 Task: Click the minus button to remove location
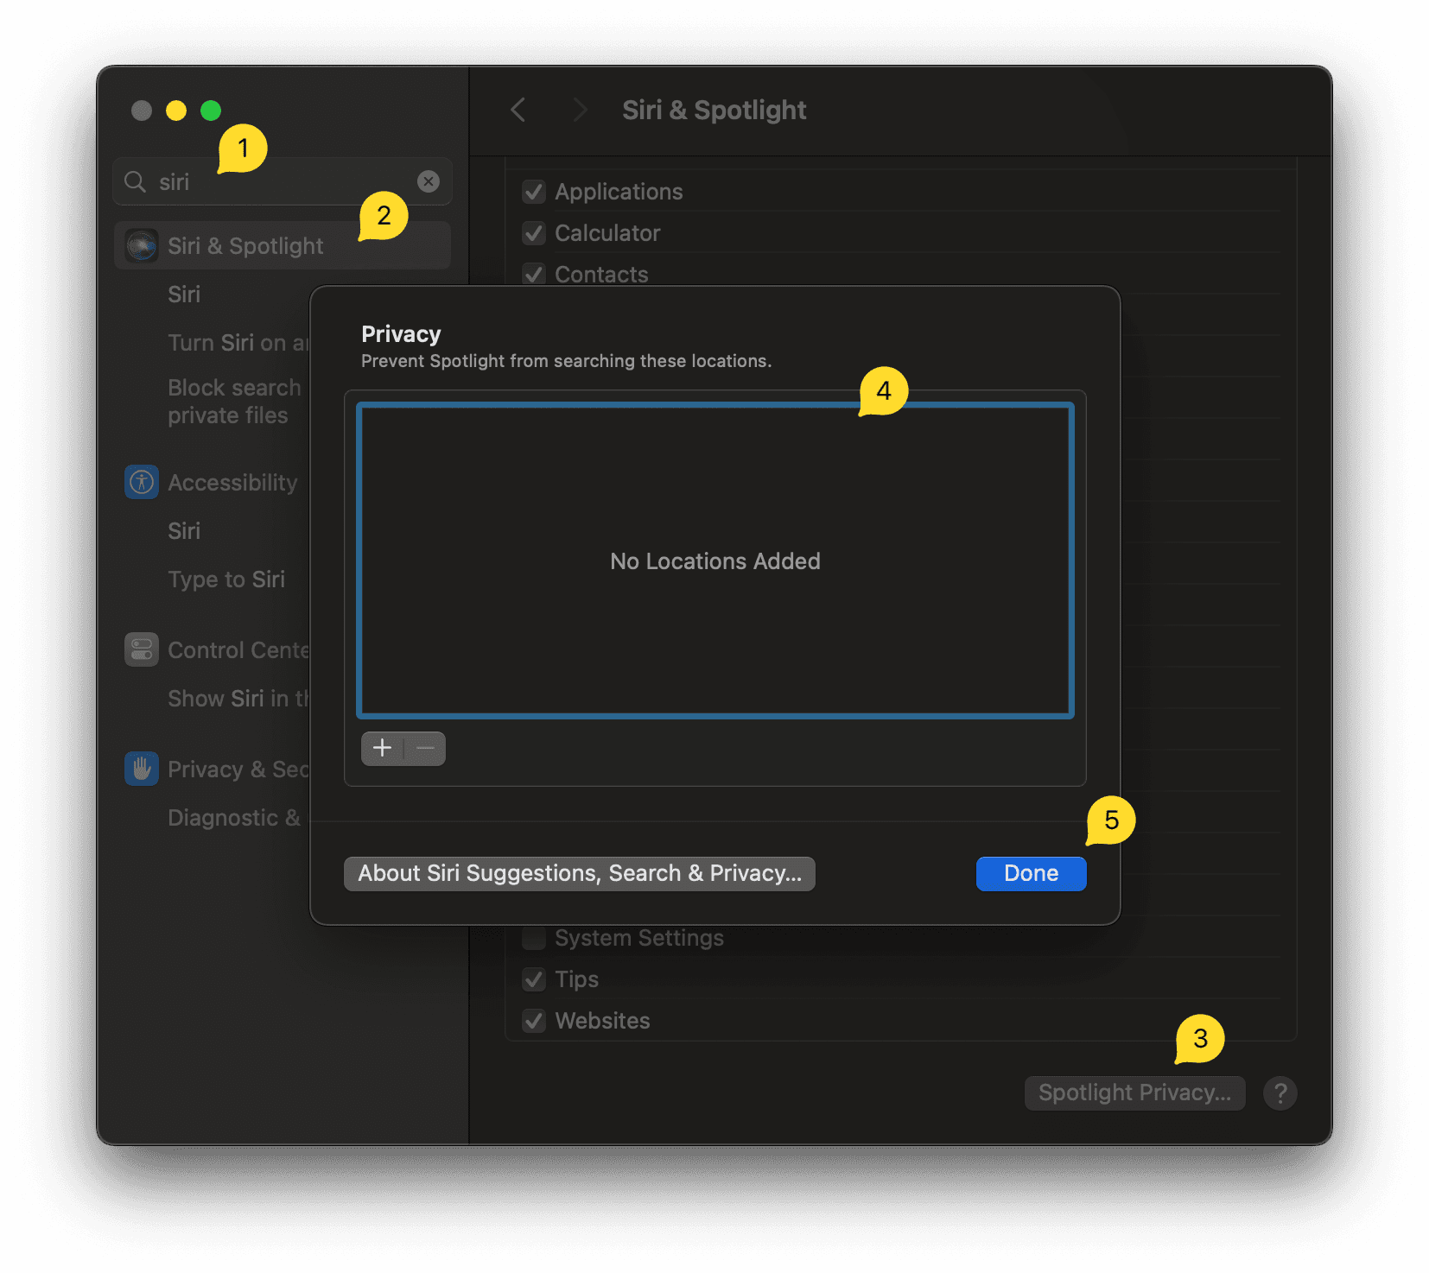coord(425,748)
